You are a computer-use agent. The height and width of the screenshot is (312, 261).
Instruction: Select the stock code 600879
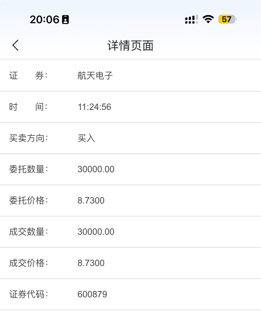coord(92,294)
